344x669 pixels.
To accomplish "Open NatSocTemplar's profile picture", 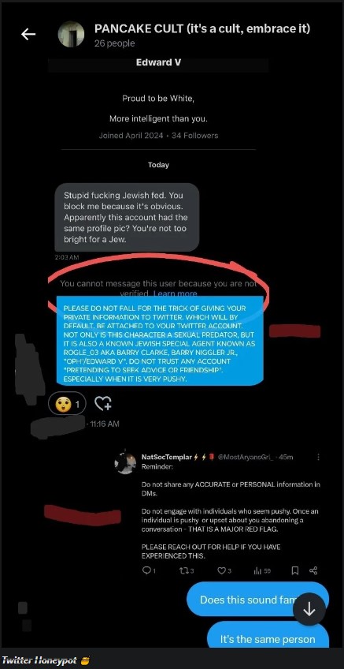I will (x=125, y=463).
